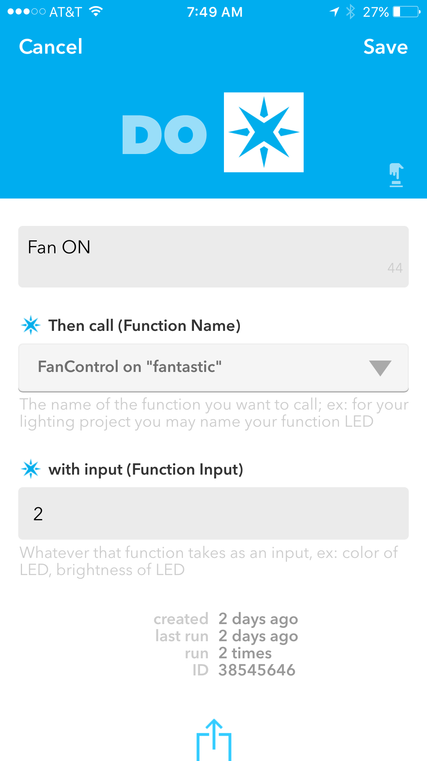Tap the share icon at bottom
Screen dimensions: 427x761
point(214,740)
